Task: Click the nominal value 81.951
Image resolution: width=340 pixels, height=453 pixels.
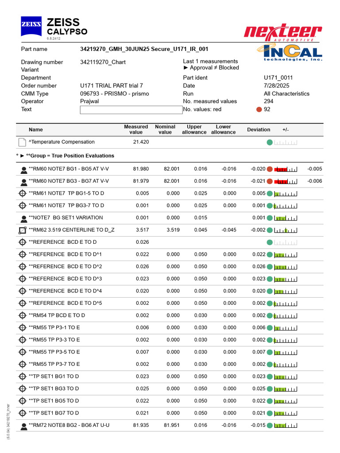Action: [x=172, y=425]
